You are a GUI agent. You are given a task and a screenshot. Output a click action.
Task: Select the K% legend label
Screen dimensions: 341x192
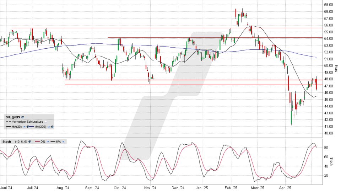(x=58, y=142)
